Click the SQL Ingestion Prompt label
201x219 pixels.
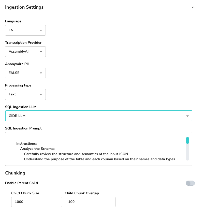click(x=23, y=128)
